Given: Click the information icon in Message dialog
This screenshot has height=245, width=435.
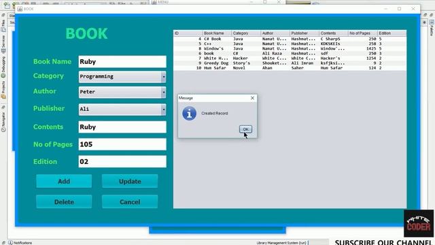Looking at the screenshot, I should [189, 114].
